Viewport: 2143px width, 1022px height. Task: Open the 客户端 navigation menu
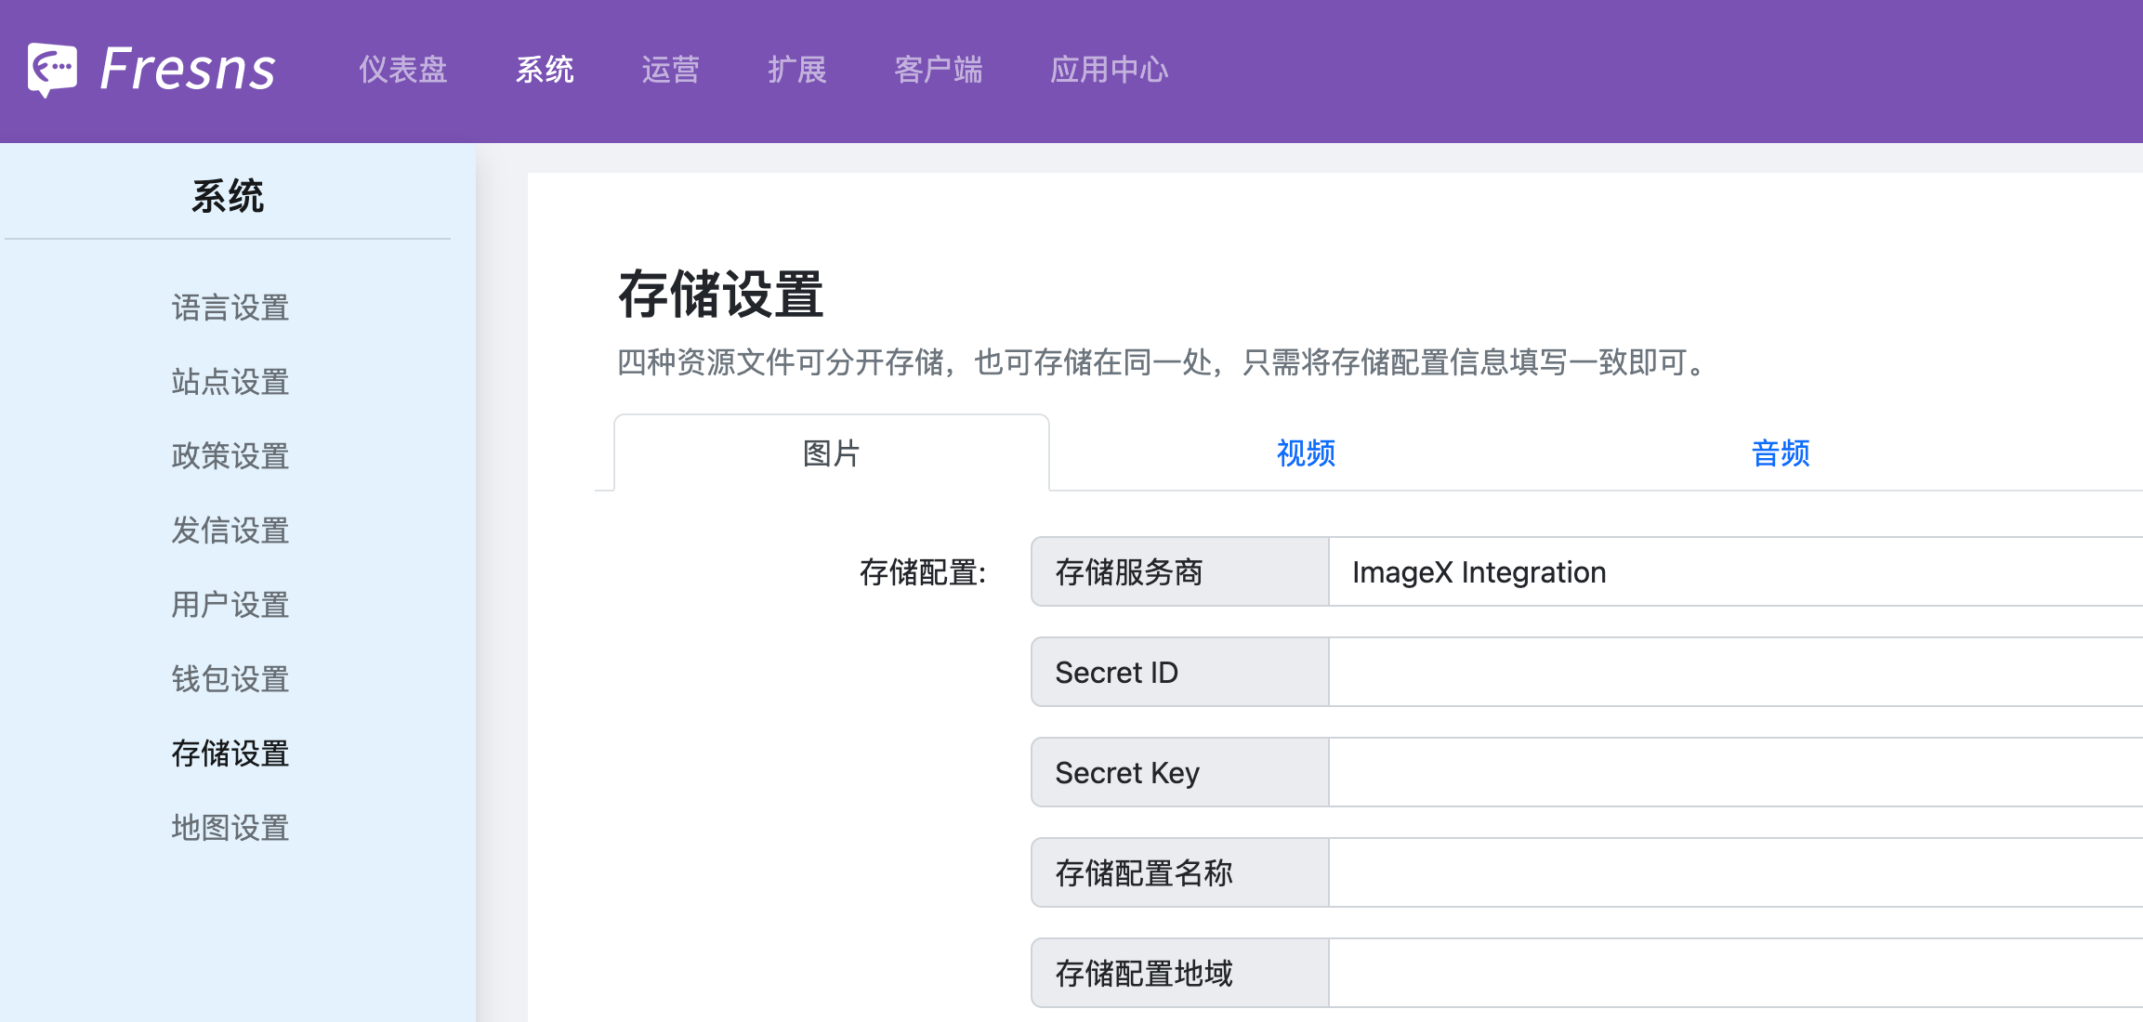click(x=939, y=70)
